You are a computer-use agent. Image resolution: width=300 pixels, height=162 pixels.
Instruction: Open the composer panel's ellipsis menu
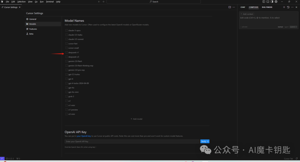[x=292, y=7]
